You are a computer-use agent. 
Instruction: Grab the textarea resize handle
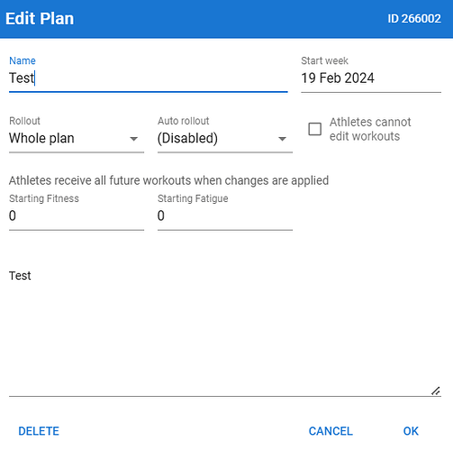point(436,391)
